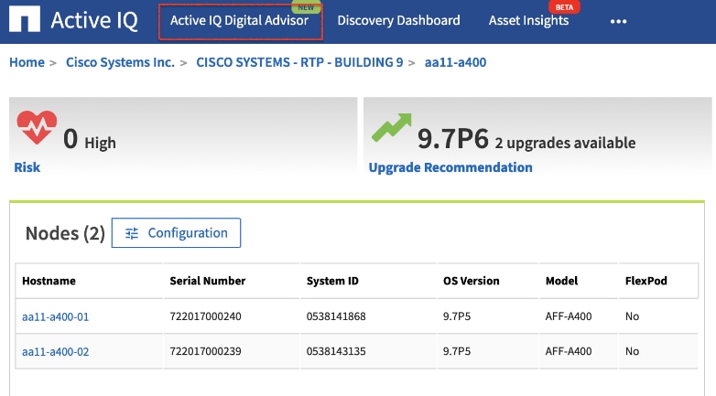Click the 9.7P6 version text
The height and width of the screenshot is (396, 716).
tap(453, 139)
